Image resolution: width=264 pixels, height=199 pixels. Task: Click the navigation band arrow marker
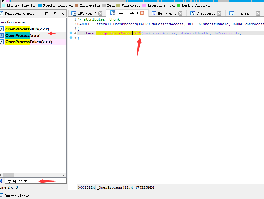(3, 1)
